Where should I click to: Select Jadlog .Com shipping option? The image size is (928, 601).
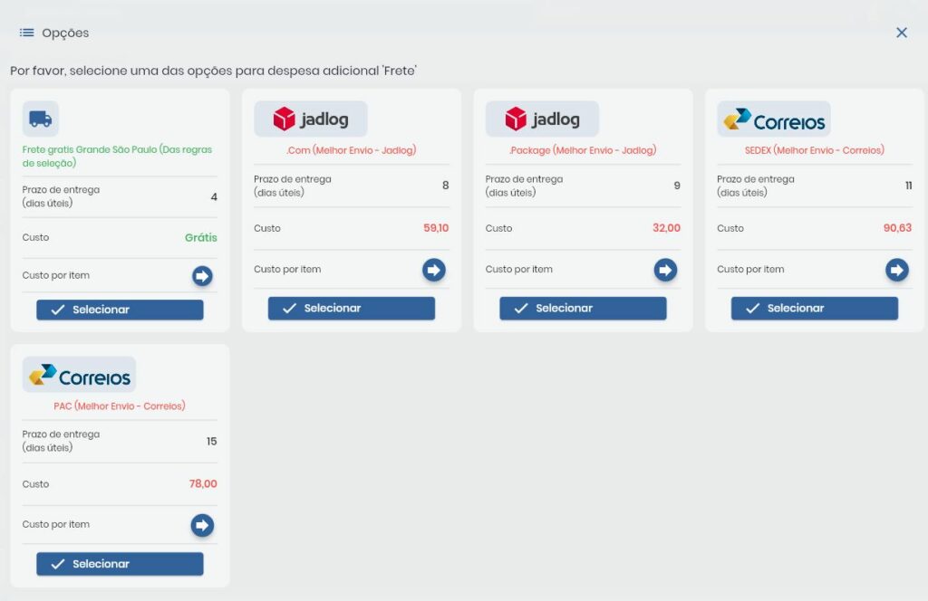coord(351,309)
